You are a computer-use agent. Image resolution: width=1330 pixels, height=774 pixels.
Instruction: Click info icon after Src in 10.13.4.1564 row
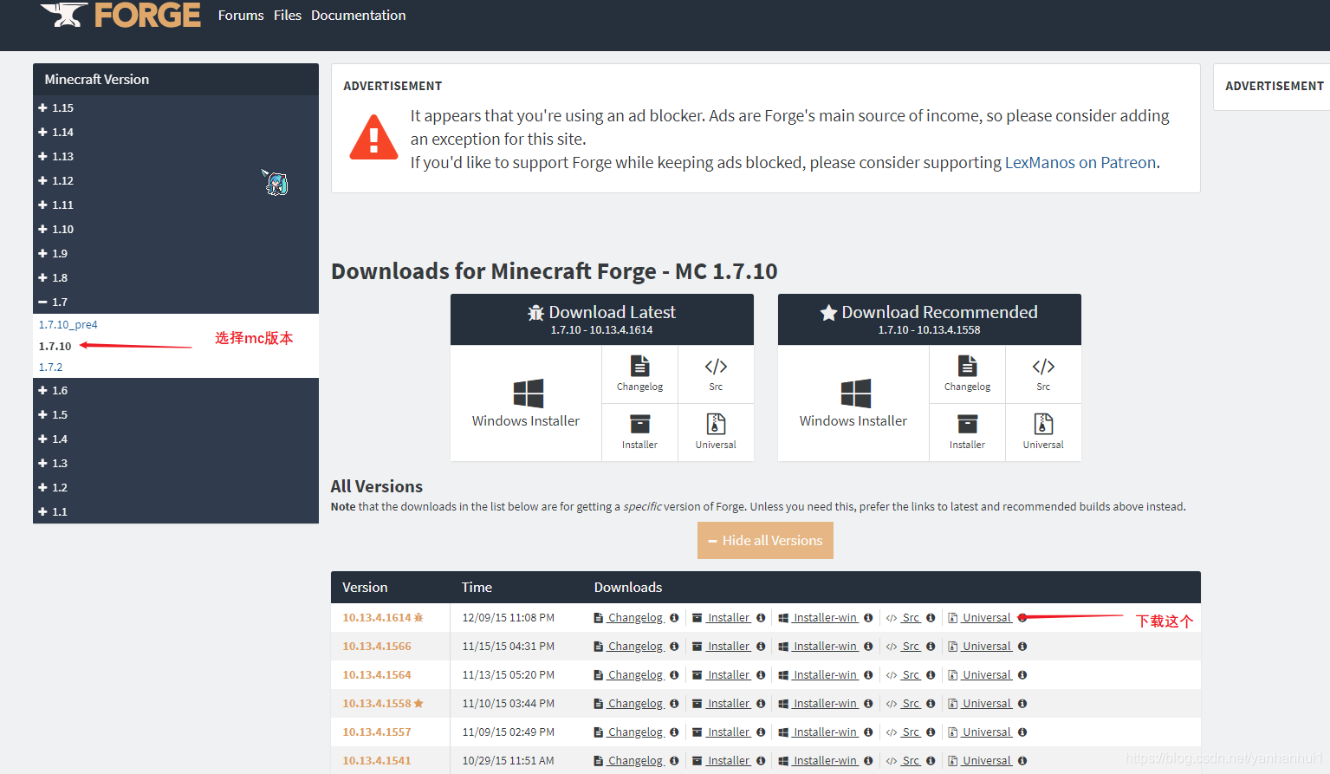point(931,675)
